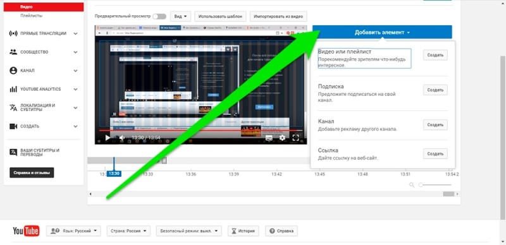Click the YouTube Analytics bar chart icon
Screen dimensions: 506x245
click(13, 89)
